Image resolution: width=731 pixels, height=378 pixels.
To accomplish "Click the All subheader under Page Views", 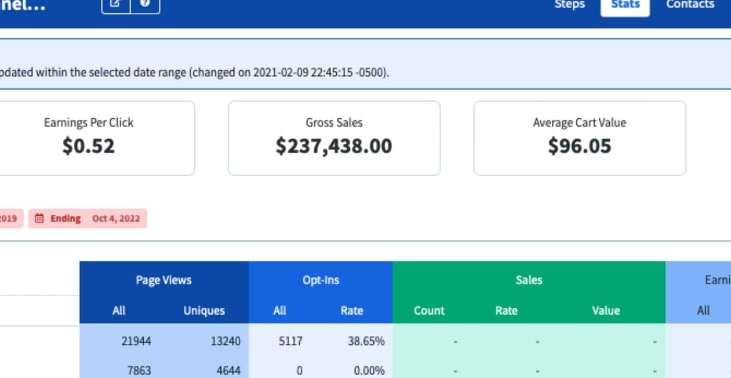I will coord(119,310).
